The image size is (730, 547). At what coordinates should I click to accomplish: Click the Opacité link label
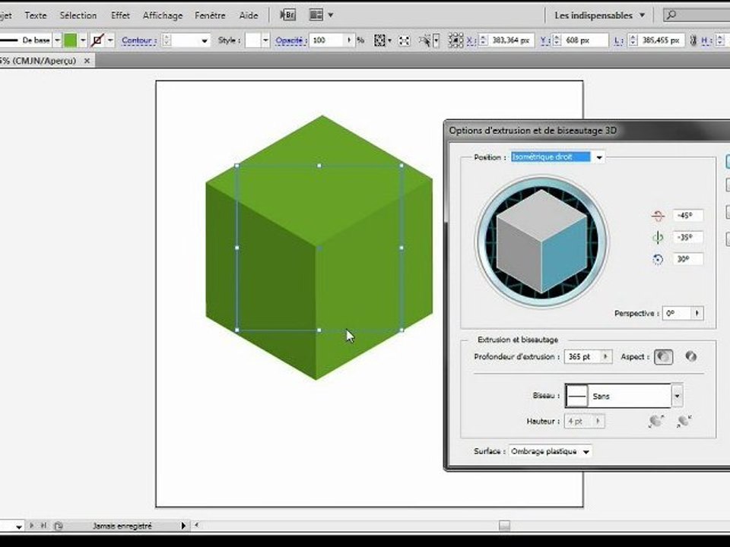pyautogui.click(x=289, y=40)
